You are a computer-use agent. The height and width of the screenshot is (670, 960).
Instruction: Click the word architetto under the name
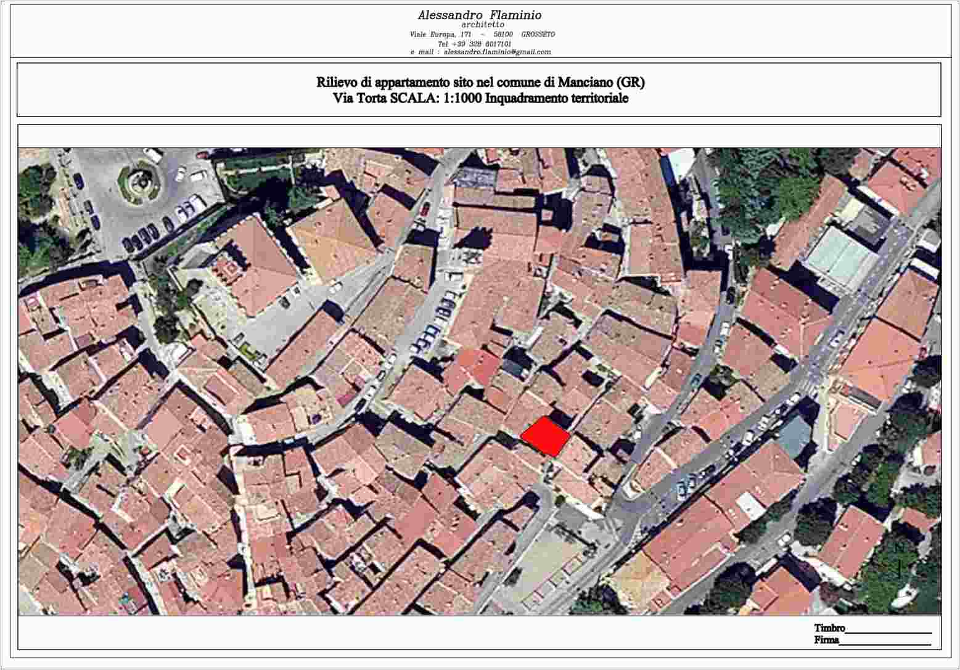click(x=483, y=25)
